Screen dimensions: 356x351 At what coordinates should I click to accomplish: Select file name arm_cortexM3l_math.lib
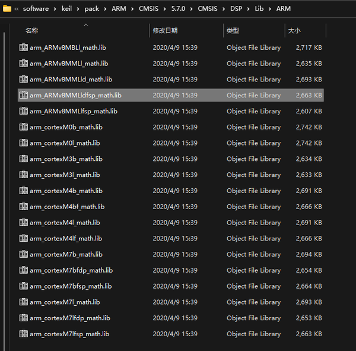tap(65, 175)
